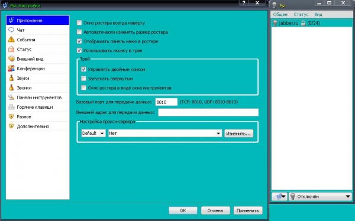Open the Нет proxy selection dropdown

pyautogui.click(x=165, y=133)
